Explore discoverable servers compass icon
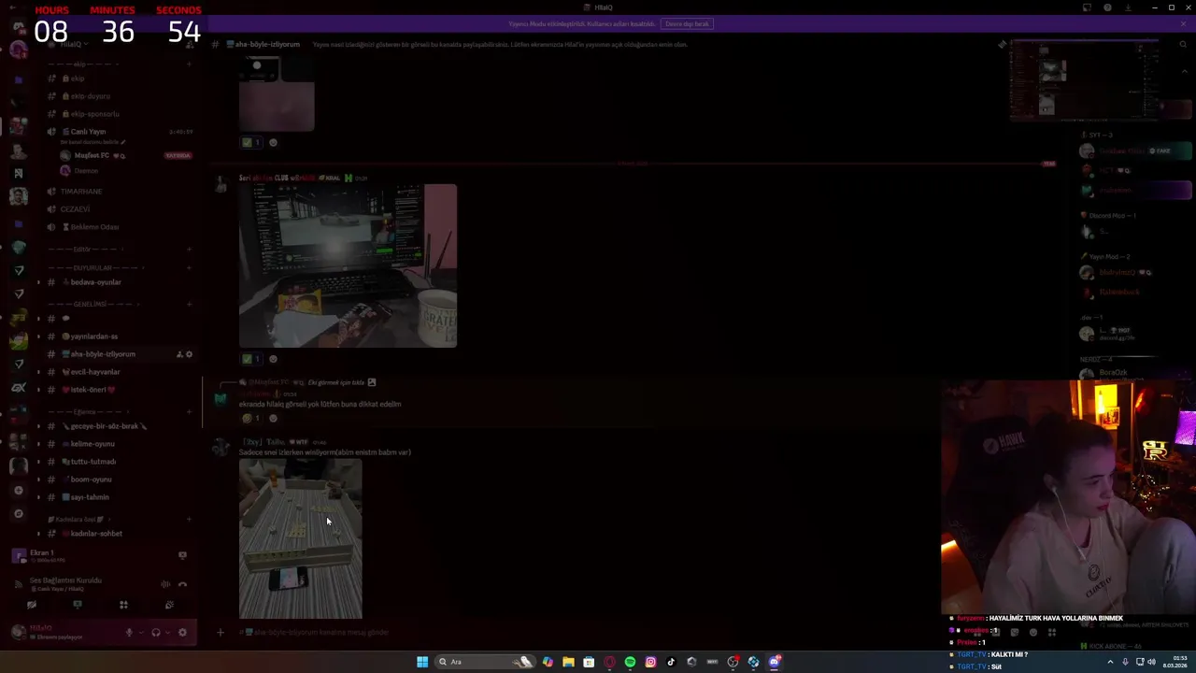The image size is (1196, 673). pos(18,513)
